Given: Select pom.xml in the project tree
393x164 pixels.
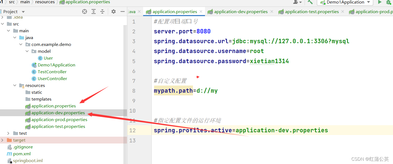Looking at the screenshot, I should pyautogui.click(x=22, y=154).
